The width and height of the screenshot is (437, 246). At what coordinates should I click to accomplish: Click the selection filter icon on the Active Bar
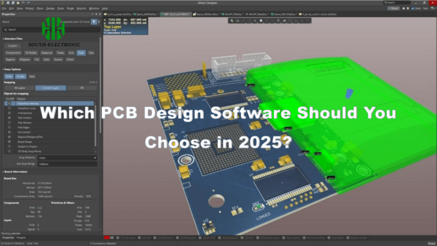(232, 20)
